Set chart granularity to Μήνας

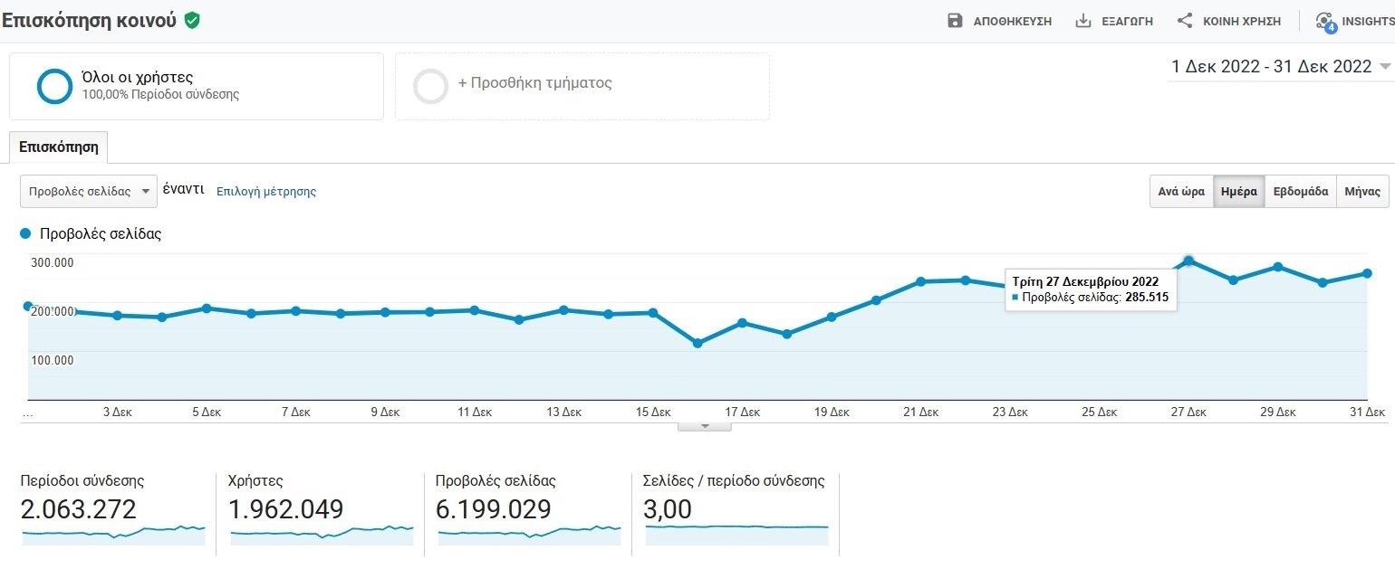click(x=1362, y=192)
